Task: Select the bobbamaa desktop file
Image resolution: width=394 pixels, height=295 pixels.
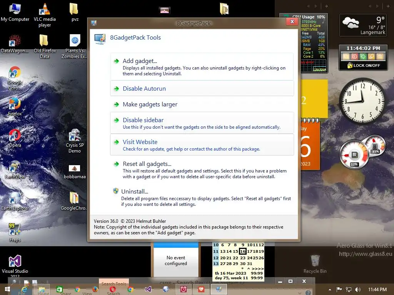Action: pyautogui.click(x=75, y=172)
